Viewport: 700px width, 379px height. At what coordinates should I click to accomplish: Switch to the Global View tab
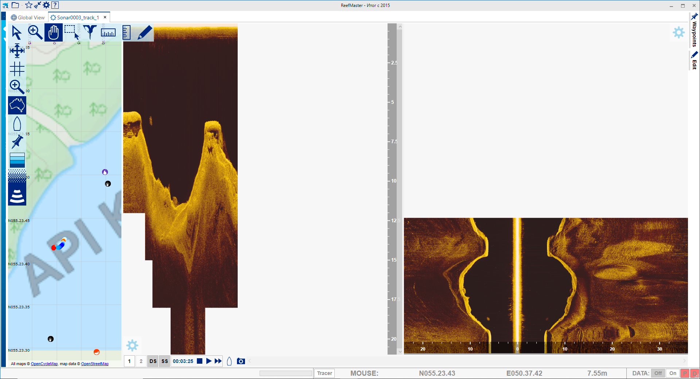click(x=28, y=17)
